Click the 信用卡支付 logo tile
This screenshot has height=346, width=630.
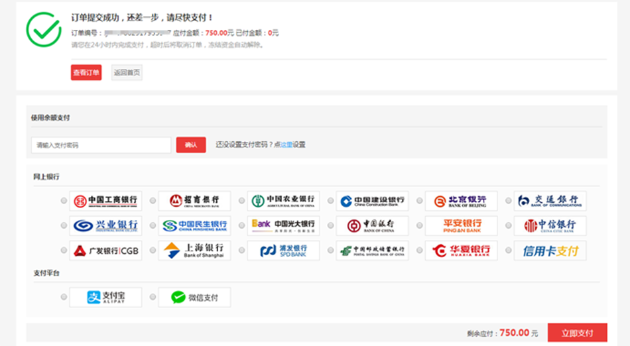click(550, 251)
